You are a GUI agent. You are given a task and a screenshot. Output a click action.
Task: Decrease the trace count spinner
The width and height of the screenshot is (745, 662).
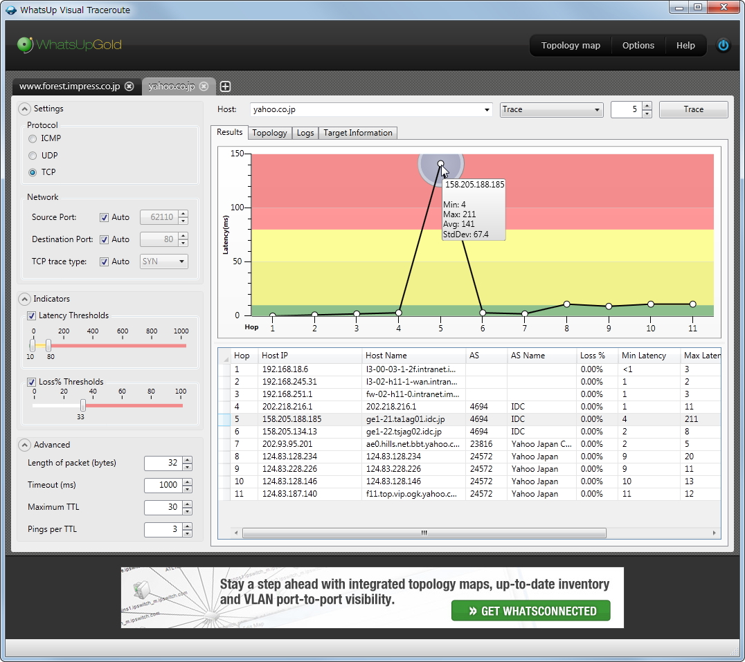647,113
